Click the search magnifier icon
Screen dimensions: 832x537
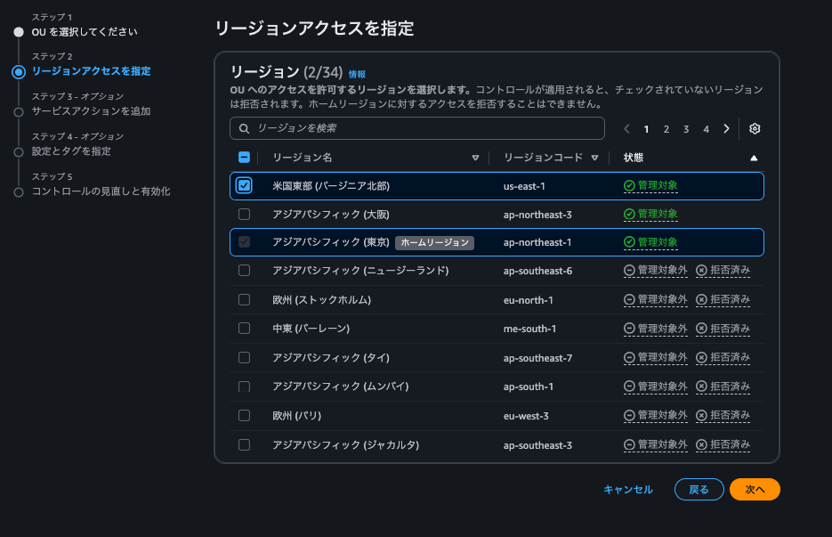pos(244,128)
